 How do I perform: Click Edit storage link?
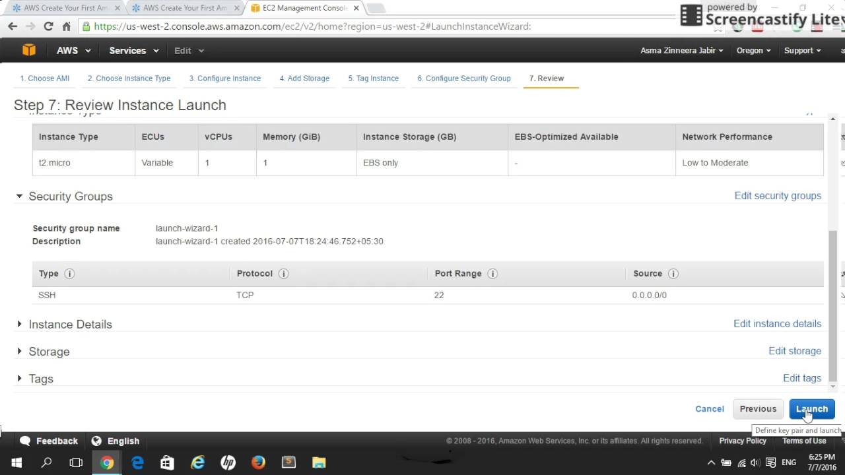click(x=795, y=351)
